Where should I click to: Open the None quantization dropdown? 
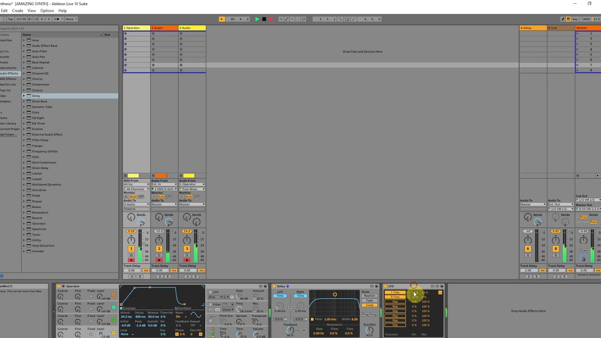(x=71, y=19)
